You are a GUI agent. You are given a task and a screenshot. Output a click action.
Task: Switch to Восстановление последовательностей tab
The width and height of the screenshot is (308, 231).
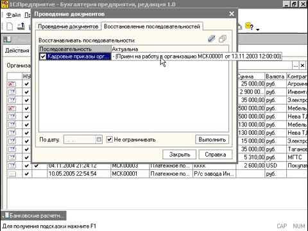[152, 26]
